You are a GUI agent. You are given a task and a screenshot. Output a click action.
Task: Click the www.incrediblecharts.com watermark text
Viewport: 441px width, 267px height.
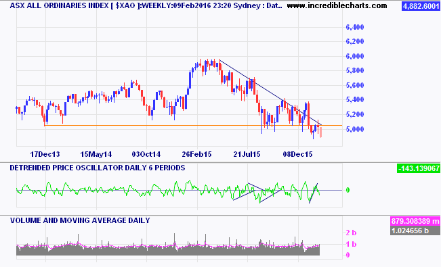click(337, 5)
